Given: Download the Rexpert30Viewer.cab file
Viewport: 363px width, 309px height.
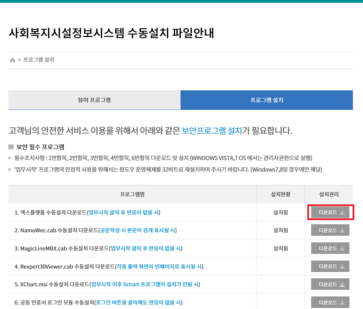Looking at the screenshot, I should pyautogui.click(x=330, y=266).
